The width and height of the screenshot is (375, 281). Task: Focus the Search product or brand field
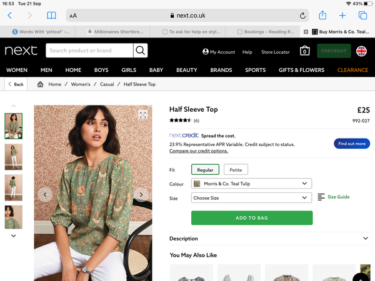click(x=89, y=51)
